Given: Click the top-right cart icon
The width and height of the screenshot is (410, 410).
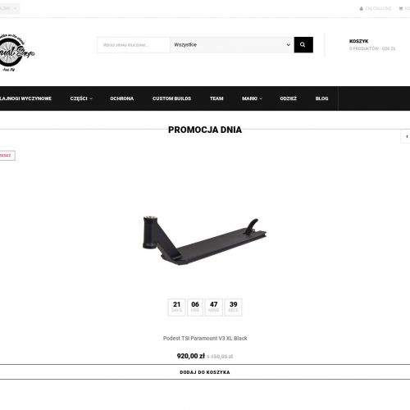Looking at the screenshot, I should [401, 9].
